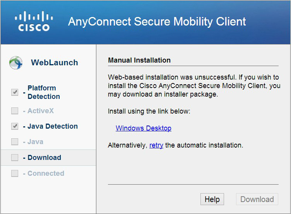The height and width of the screenshot is (214, 291).
Task: Click the retry automatic installation link
Action: (x=156, y=146)
